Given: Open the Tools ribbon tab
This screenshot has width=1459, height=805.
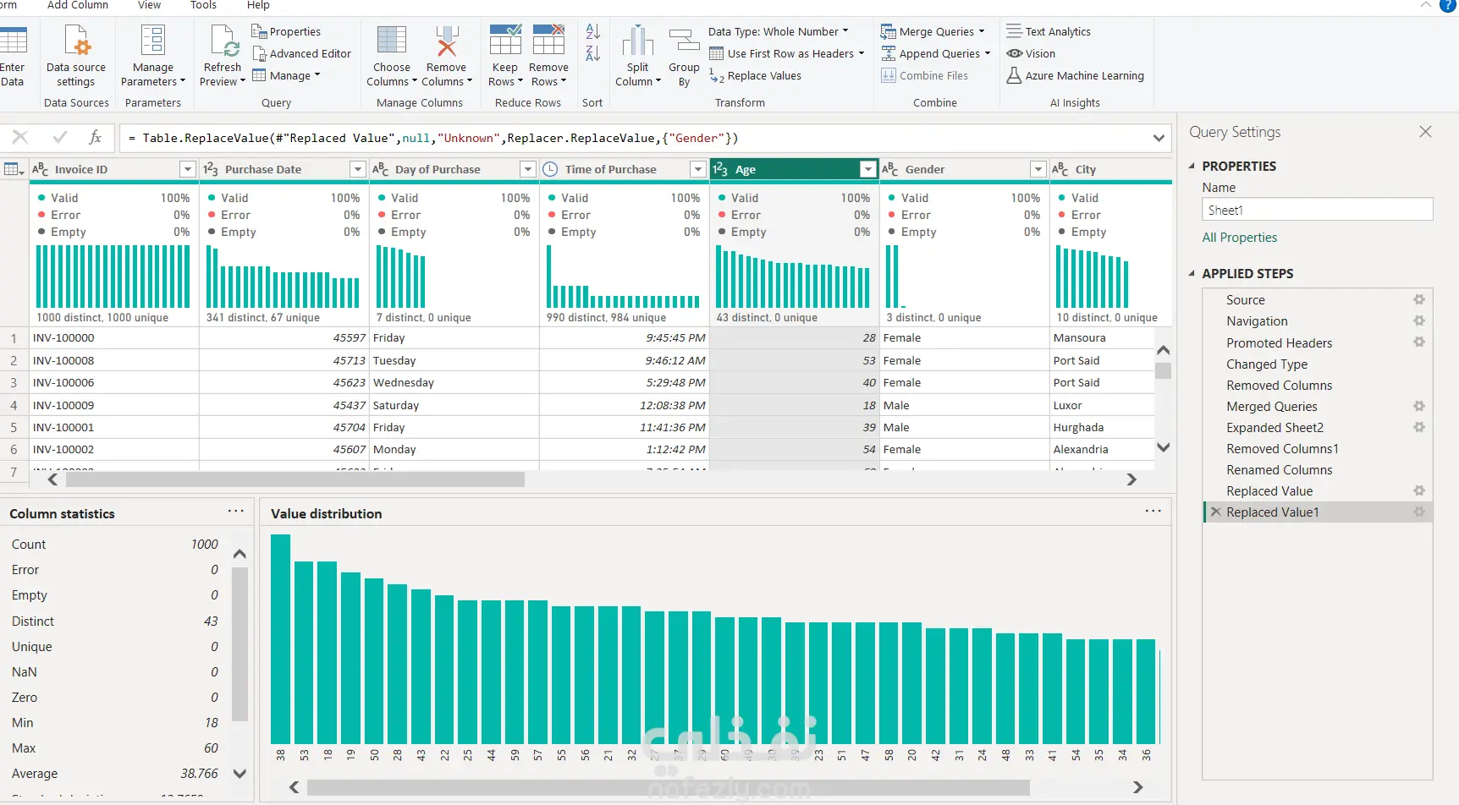Looking at the screenshot, I should pos(203,5).
